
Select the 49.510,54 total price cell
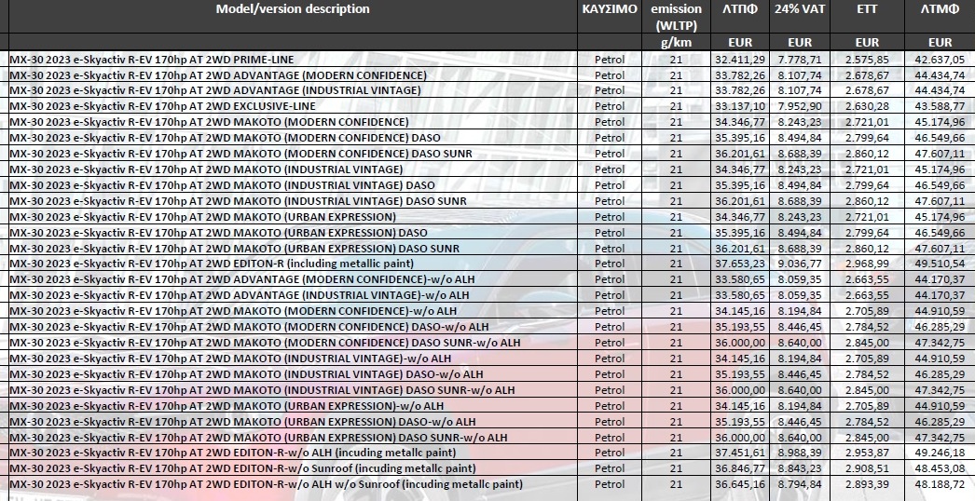point(941,264)
